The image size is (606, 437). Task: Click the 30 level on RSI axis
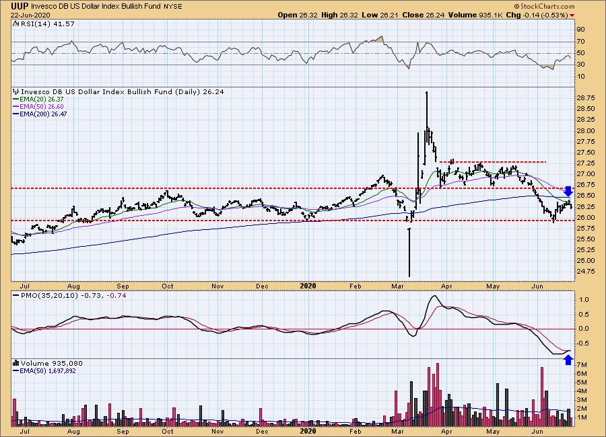tap(580, 65)
